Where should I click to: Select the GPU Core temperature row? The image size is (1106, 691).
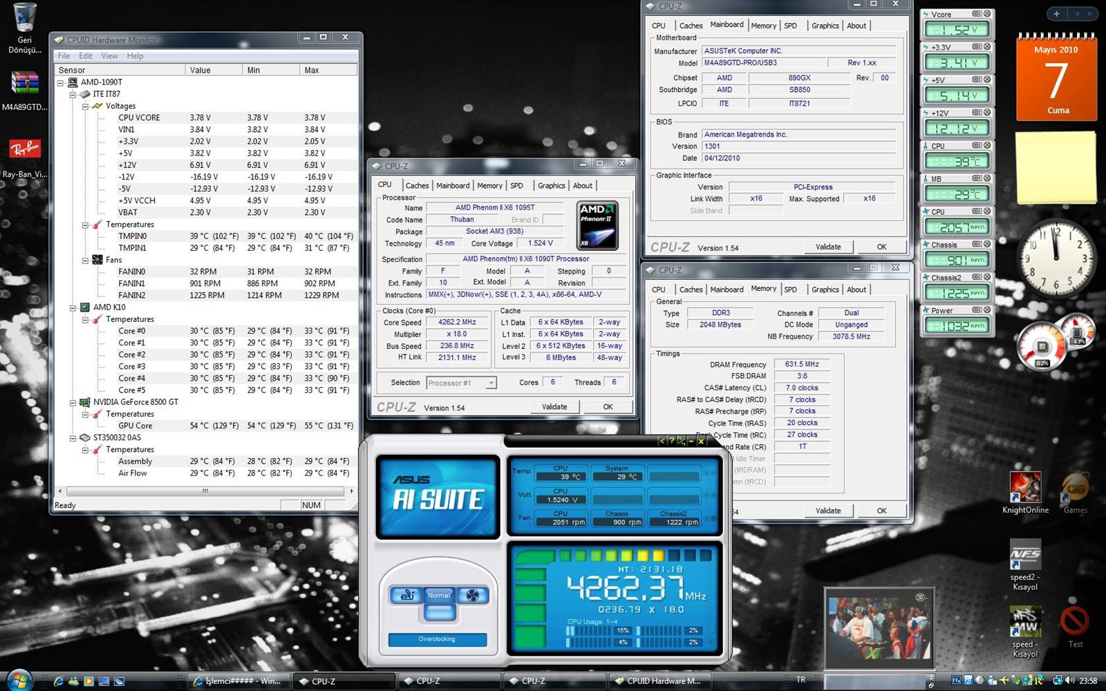tap(206, 426)
